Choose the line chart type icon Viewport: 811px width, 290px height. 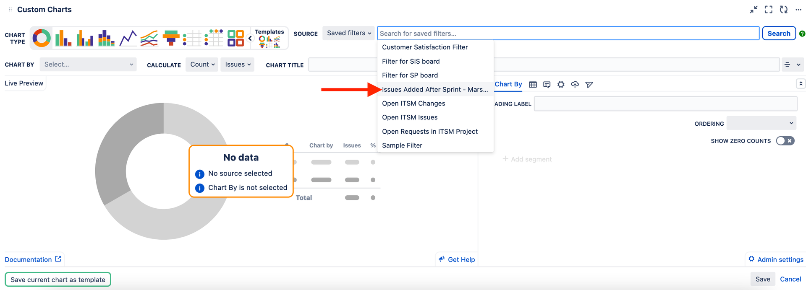pos(128,38)
